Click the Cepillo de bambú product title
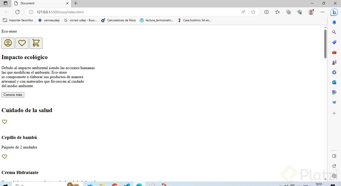The image size is (341, 186). click(19, 137)
